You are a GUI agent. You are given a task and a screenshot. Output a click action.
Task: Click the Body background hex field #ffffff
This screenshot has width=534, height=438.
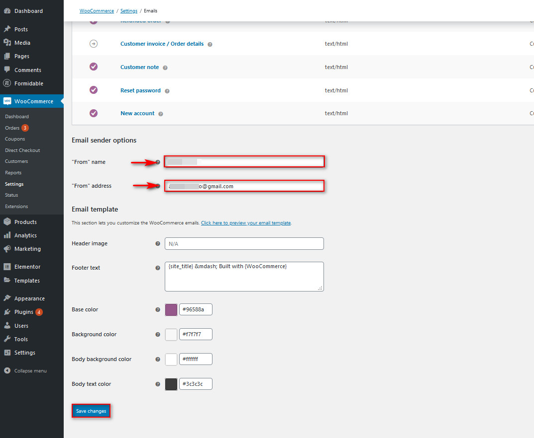tap(196, 359)
